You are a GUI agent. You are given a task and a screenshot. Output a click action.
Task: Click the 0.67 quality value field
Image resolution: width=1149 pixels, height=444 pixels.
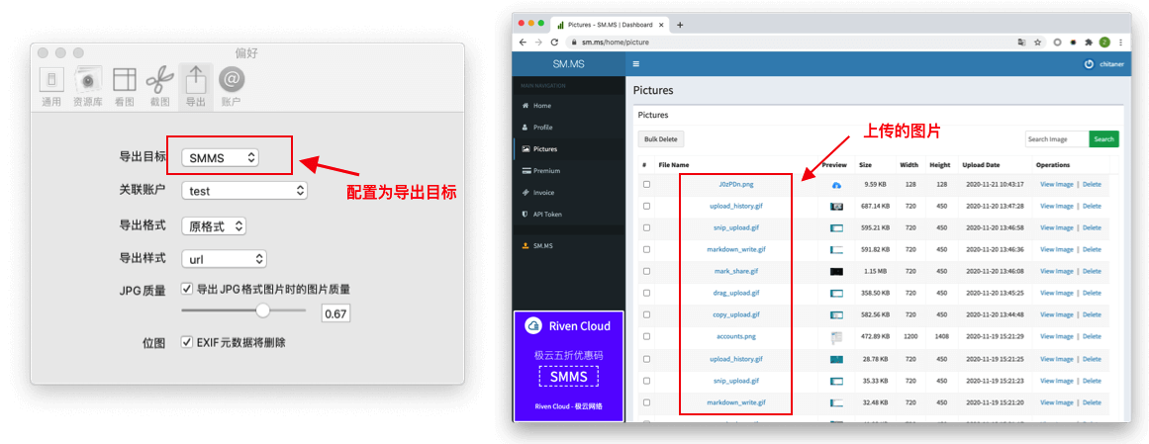pyautogui.click(x=335, y=313)
